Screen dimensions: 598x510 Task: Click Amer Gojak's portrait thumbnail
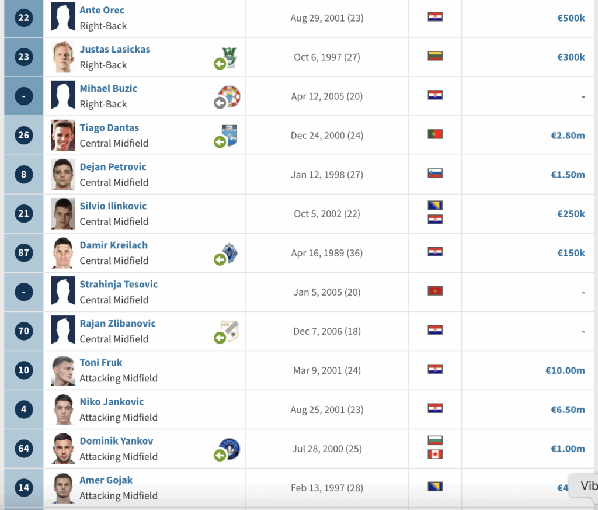[x=63, y=488]
